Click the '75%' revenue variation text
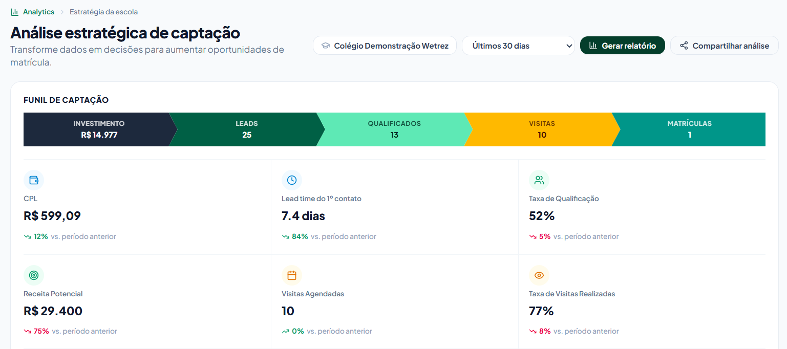Viewport: 787px width, 349px height. coord(41,331)
